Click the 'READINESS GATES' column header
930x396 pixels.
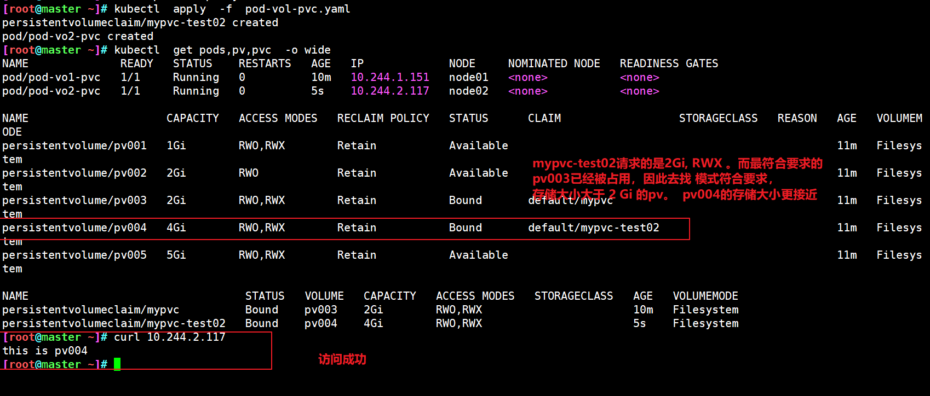tap(669, 63)
